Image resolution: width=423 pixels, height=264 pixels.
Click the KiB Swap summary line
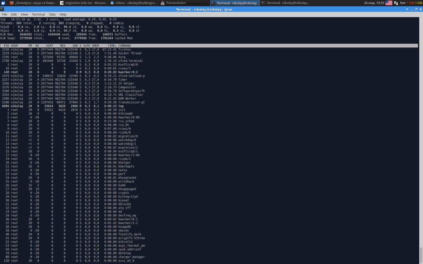(x=67, y=38)
